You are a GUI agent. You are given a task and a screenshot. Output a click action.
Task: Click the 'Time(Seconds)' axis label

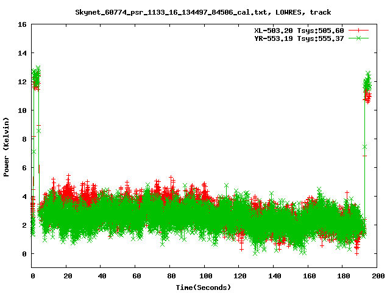point(203,288)
